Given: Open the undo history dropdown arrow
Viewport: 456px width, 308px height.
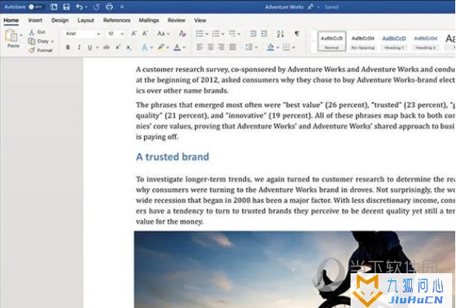Looking at the screenshot, I should point(86,7).
